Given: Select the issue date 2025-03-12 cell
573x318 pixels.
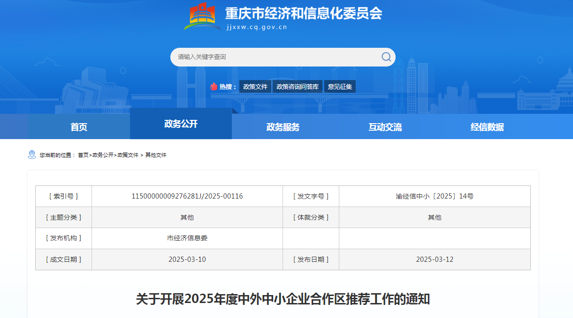Looking at the screenshot, I should click(x=434, y=259).
